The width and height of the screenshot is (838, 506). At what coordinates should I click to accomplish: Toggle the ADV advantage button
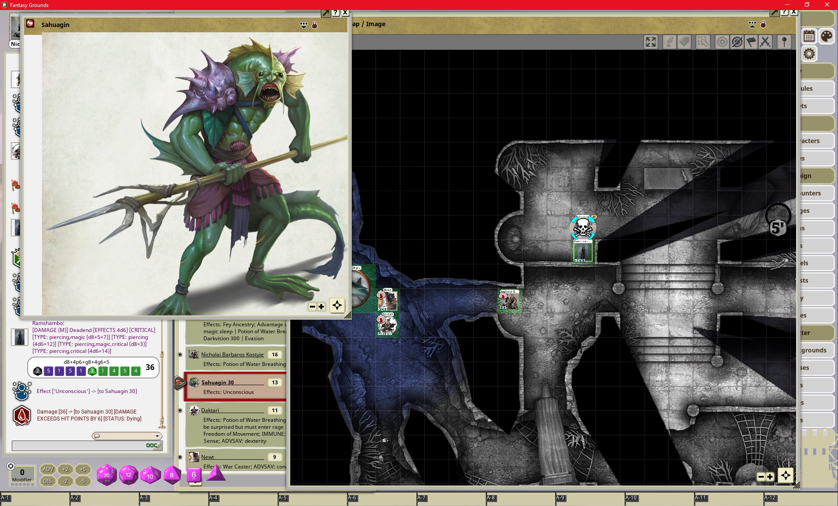point(48,469)
